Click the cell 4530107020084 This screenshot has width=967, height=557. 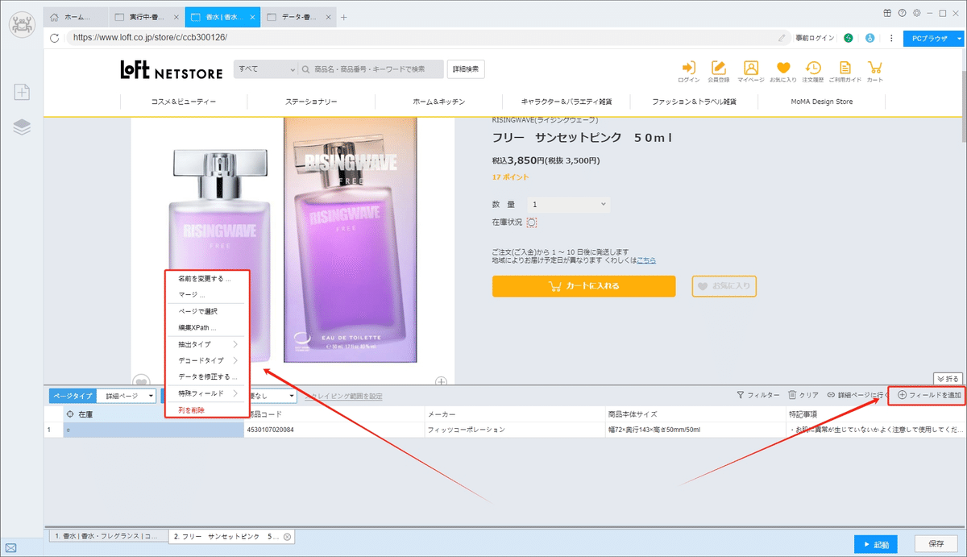[x=334, y=430]
